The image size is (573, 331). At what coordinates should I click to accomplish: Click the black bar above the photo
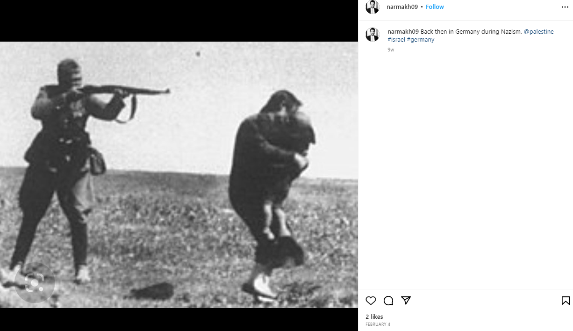click(x=179, y=21)
